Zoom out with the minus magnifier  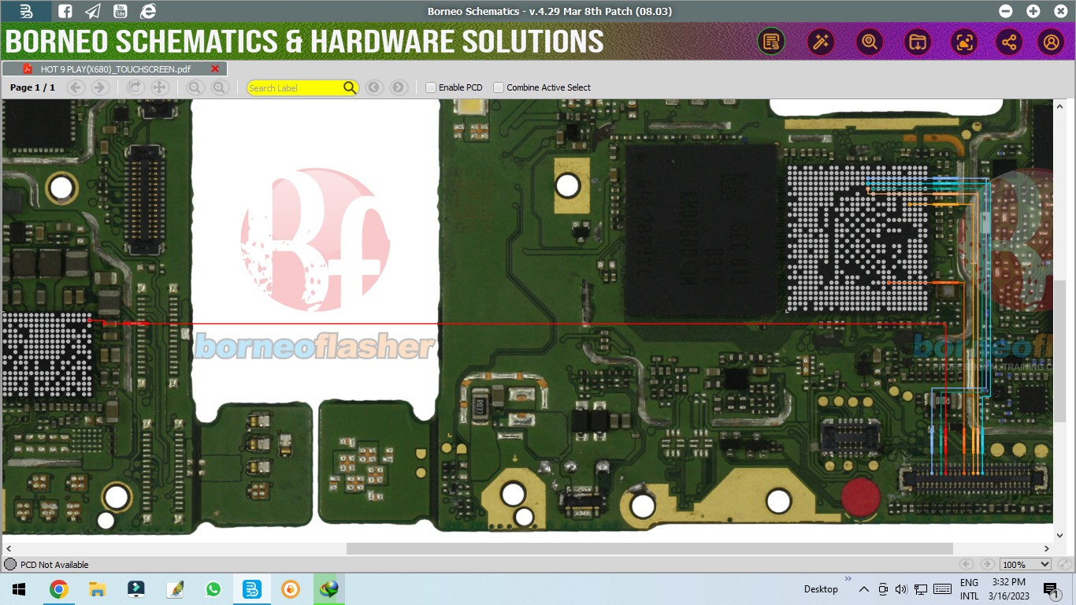(195, 87)
